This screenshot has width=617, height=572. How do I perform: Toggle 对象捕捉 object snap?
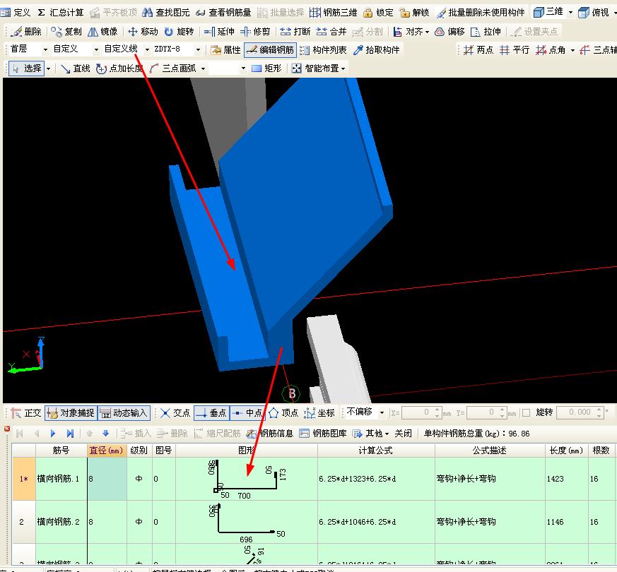point(71,413)
